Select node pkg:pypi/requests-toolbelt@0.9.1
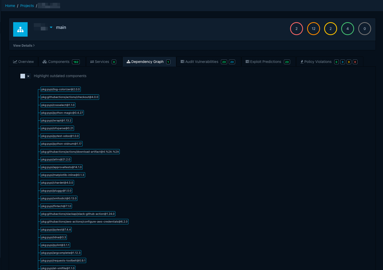383x270 pixels. [63, 260]
